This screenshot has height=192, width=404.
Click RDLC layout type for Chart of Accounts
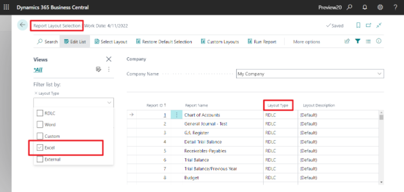coord(270,115)
